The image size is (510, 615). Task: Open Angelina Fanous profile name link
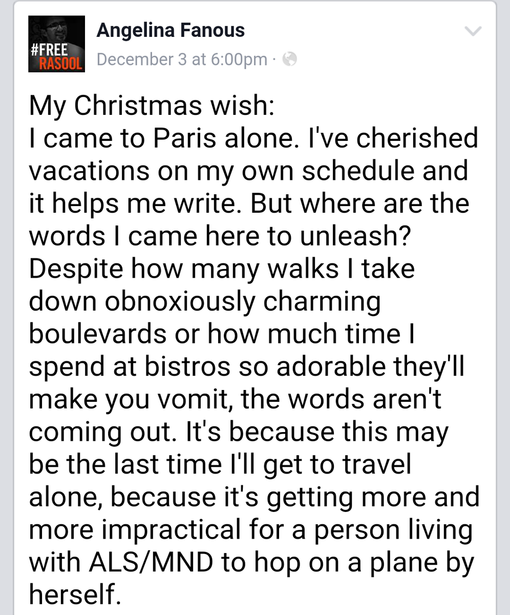click(x=171, y=31)
